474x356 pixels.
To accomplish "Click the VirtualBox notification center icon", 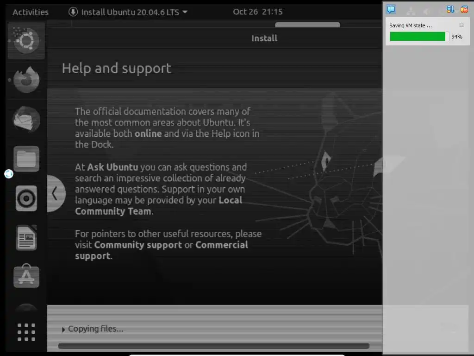I will [391, 9].
